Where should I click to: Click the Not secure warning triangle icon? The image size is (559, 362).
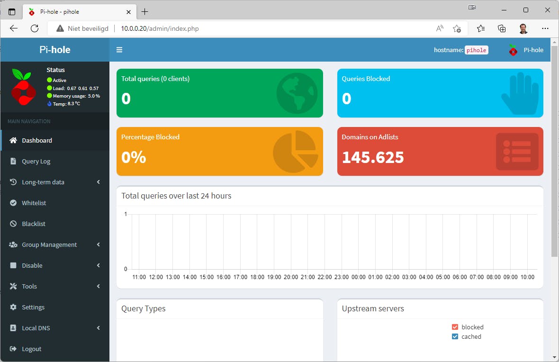click(60, 28)
